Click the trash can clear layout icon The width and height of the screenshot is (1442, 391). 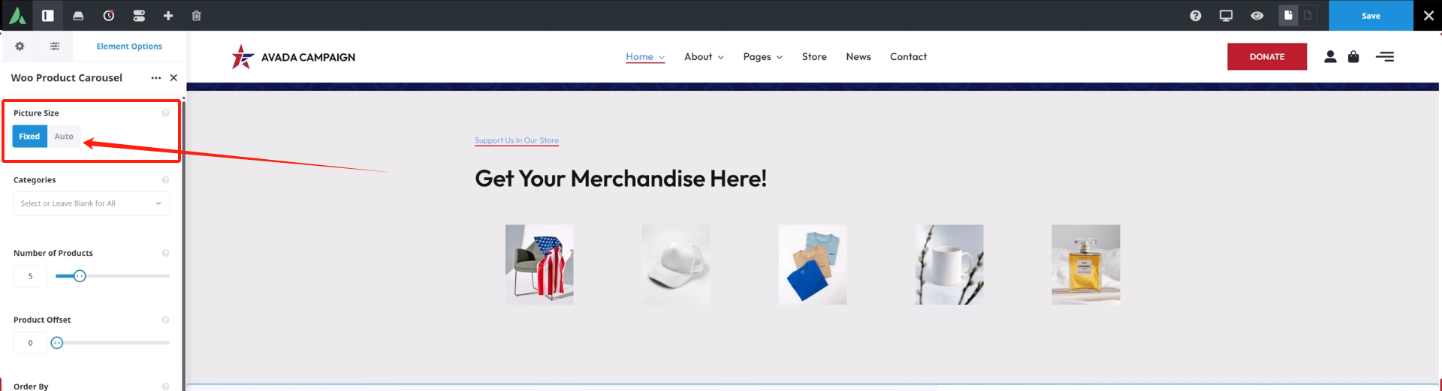pyautogui.click(x=196, y=16)
